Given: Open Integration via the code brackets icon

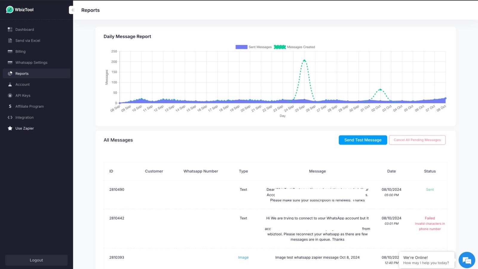Looking at the screenshot, I should coord(10,117).
